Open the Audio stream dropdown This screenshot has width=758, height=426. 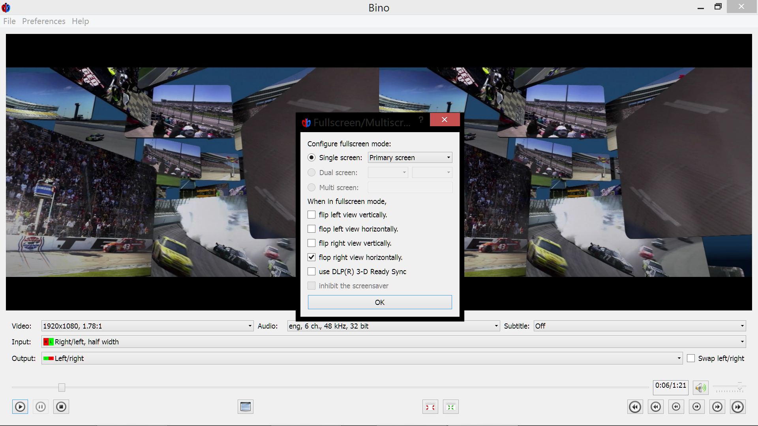click(393, 326)
